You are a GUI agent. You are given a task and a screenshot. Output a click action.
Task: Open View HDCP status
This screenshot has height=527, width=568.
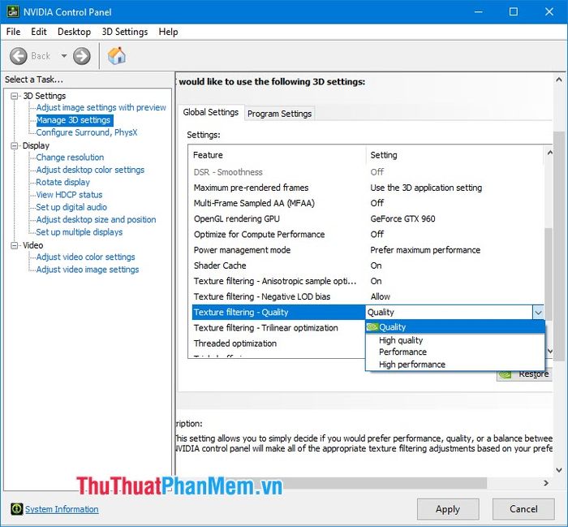[69, 195]
